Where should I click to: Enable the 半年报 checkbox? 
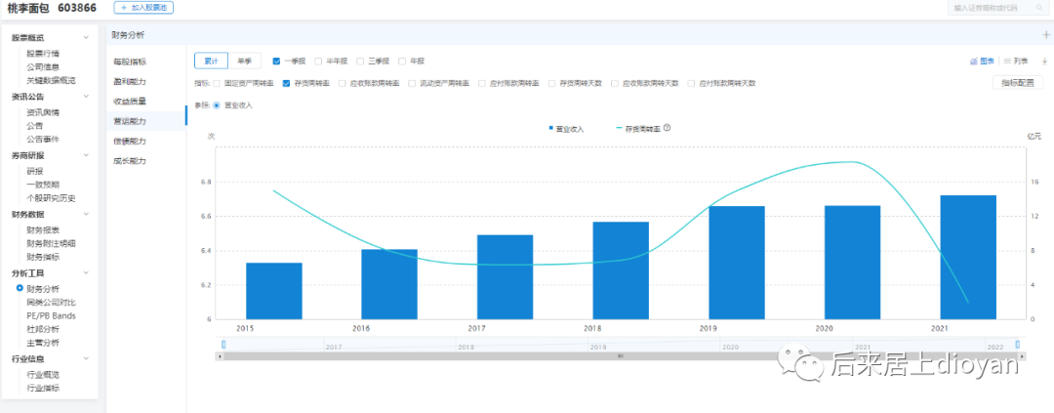click(x=318, y=61)
